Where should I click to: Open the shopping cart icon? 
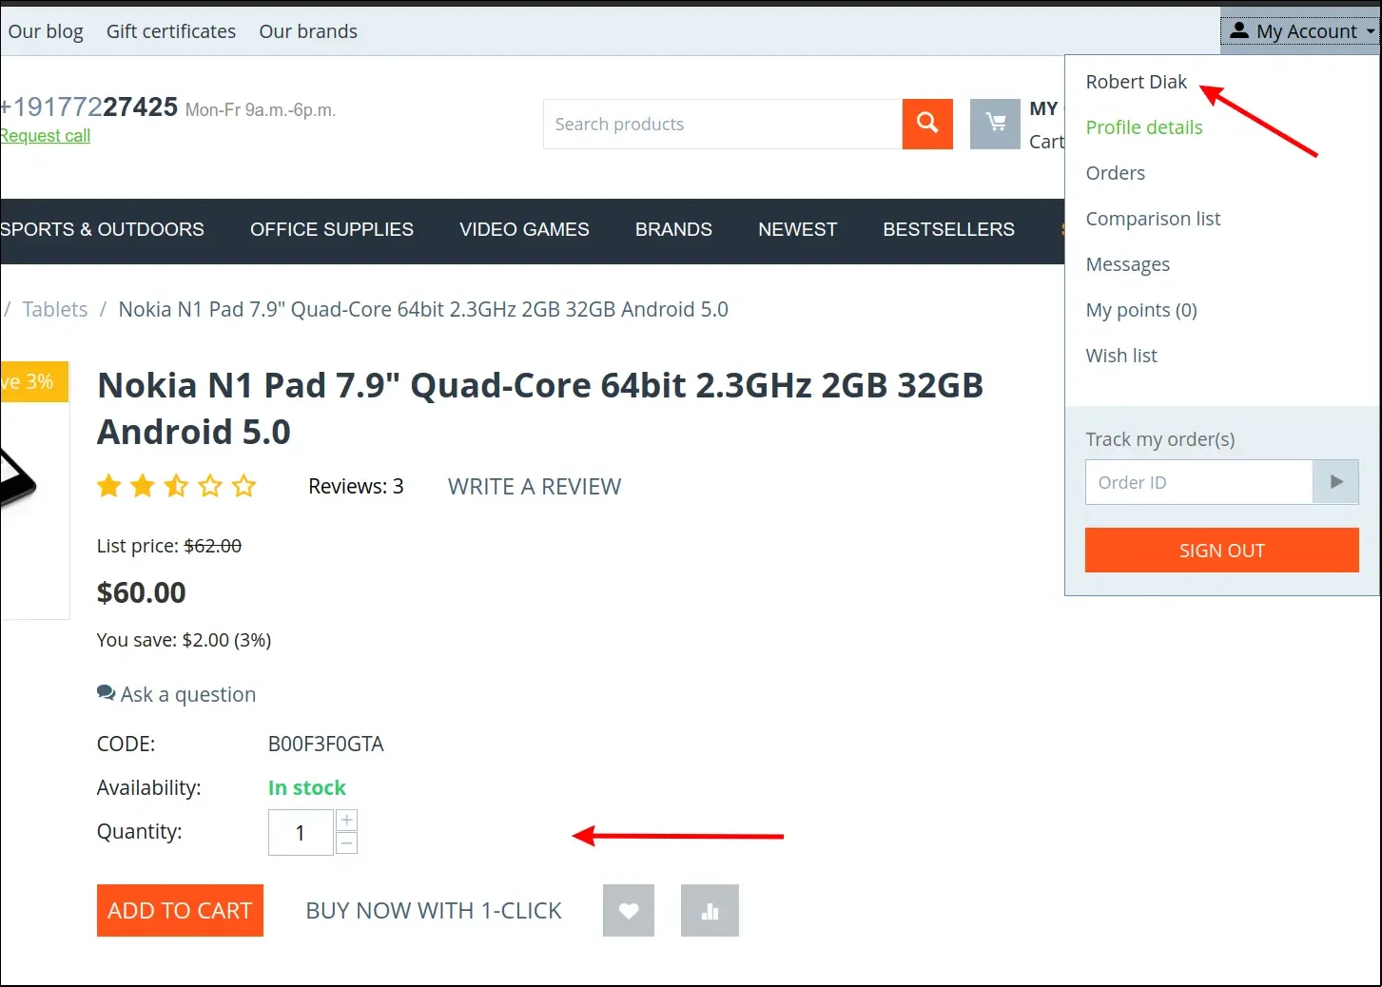coord(995,124)
